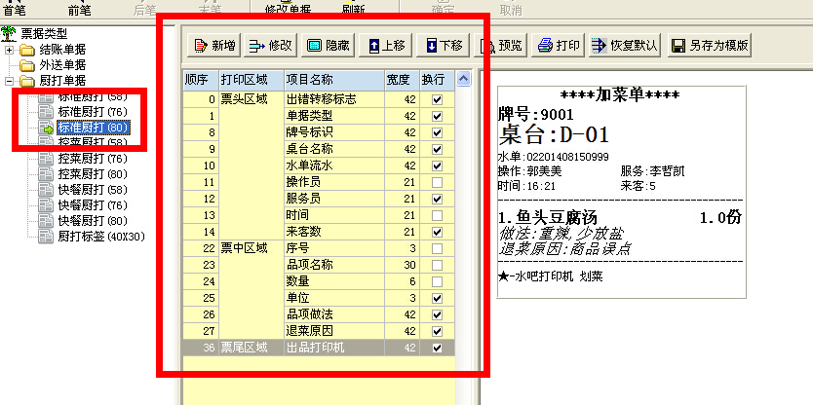The image size is (813, 405).
Task: Click the 打印 printer button
Action: [559, 46]
